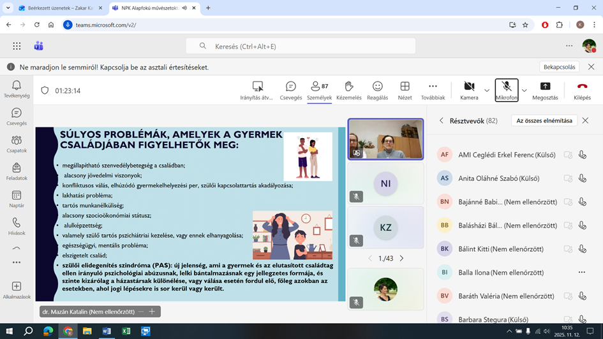Viewport: 603px width, 339px height.
Task: Toggle the Mikrofon mute button
Action: (506, 90)
